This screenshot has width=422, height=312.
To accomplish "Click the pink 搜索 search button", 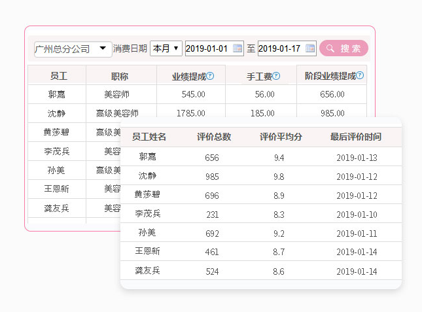I will 343,48.
